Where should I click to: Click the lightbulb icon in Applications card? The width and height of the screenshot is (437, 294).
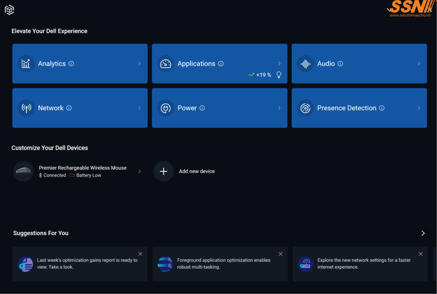(279, 75)
